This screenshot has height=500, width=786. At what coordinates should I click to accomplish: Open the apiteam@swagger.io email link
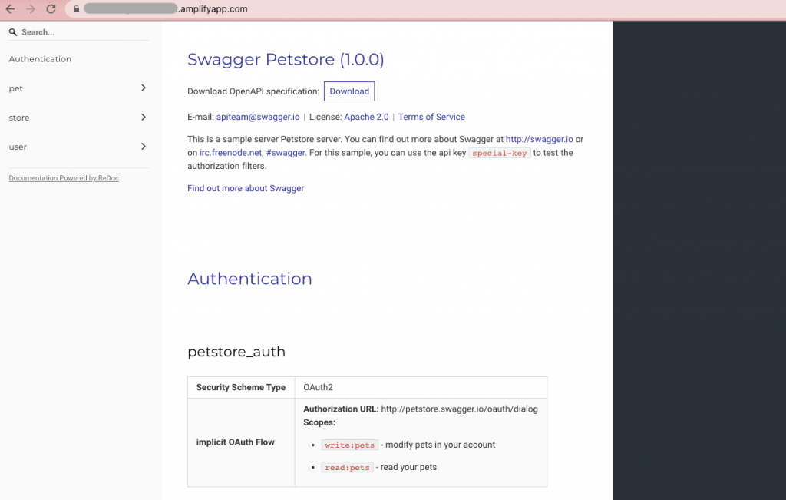pos(258,117)
